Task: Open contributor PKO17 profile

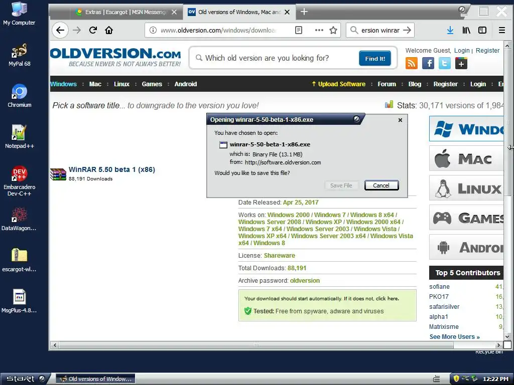Action: point(439,297)
